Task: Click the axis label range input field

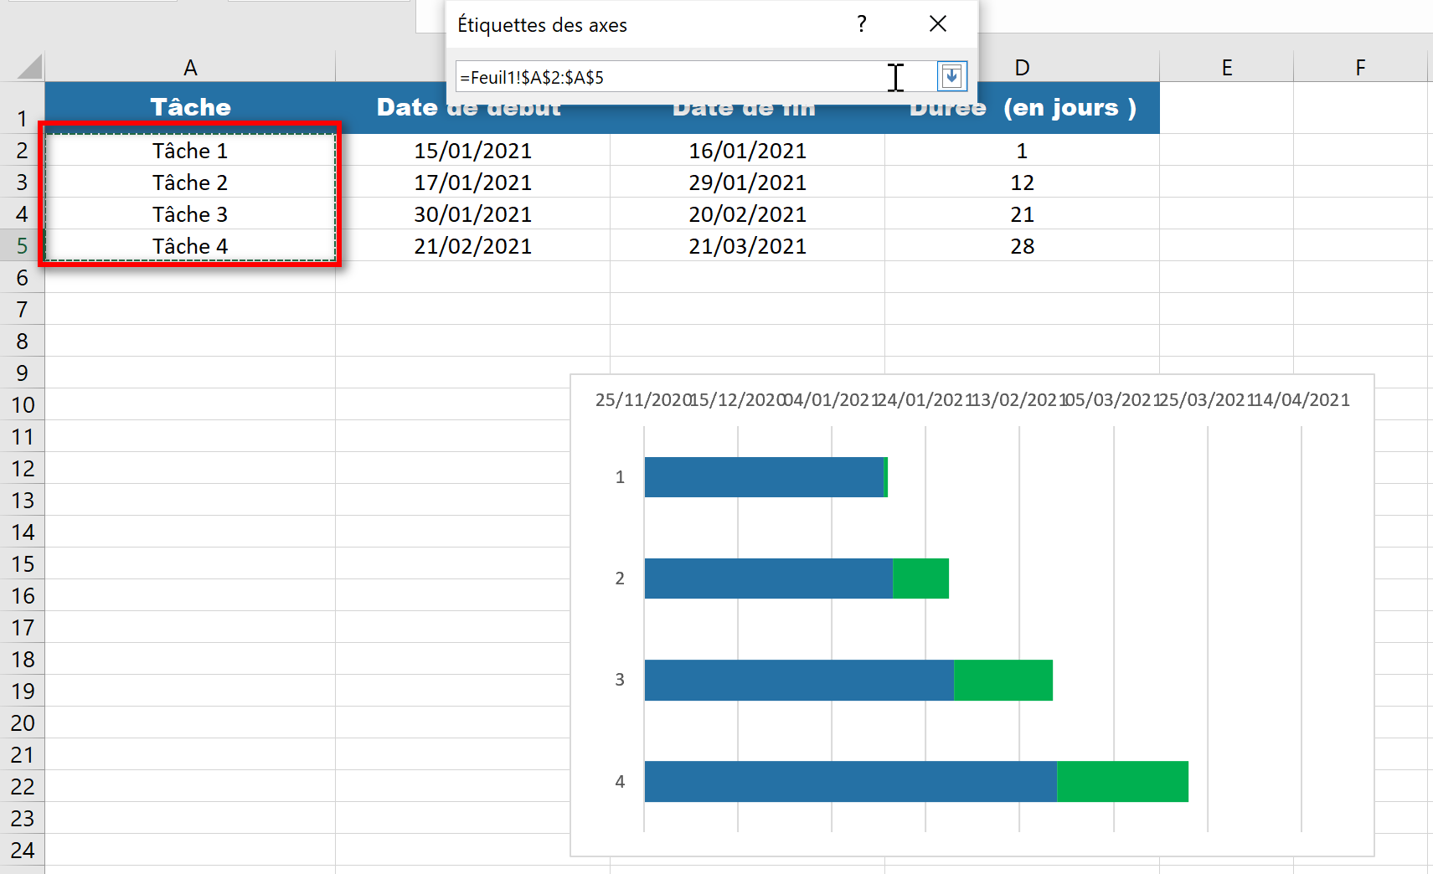Action: coord(695,77)
